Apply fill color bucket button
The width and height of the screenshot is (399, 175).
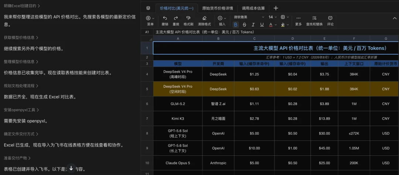283,25
